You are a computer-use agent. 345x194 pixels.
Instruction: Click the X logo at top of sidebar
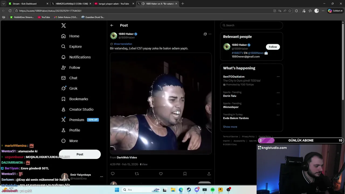coord(64,26)
